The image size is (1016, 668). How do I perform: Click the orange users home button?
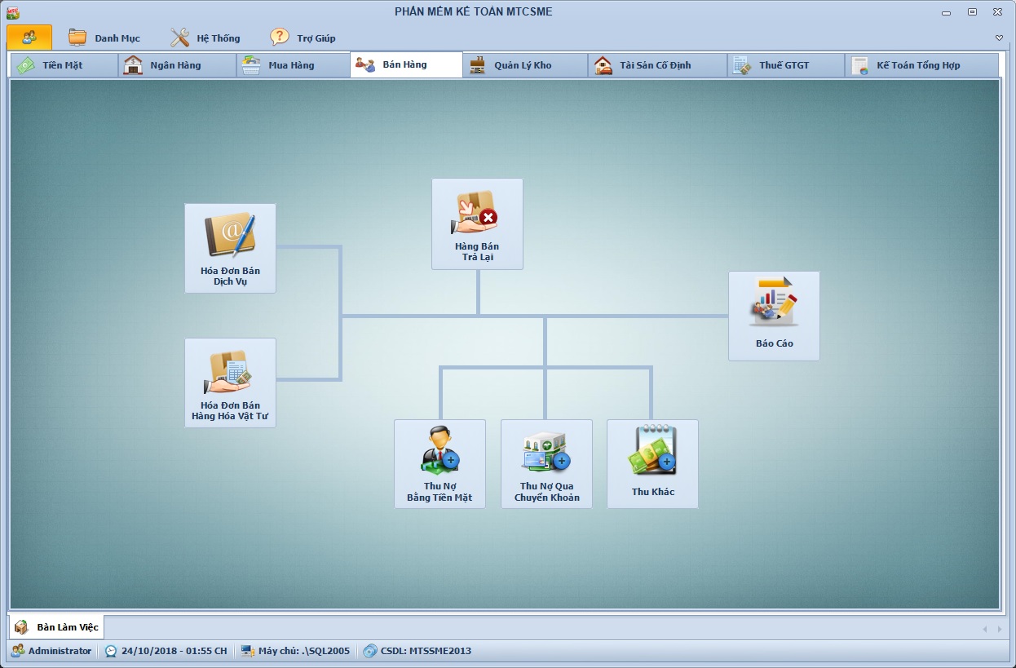[x=29, y=38]
